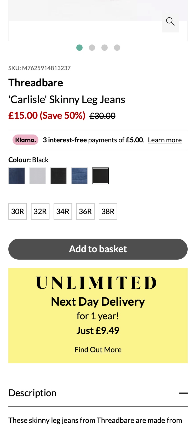Open Klarna Learn more link

point(165,140)
